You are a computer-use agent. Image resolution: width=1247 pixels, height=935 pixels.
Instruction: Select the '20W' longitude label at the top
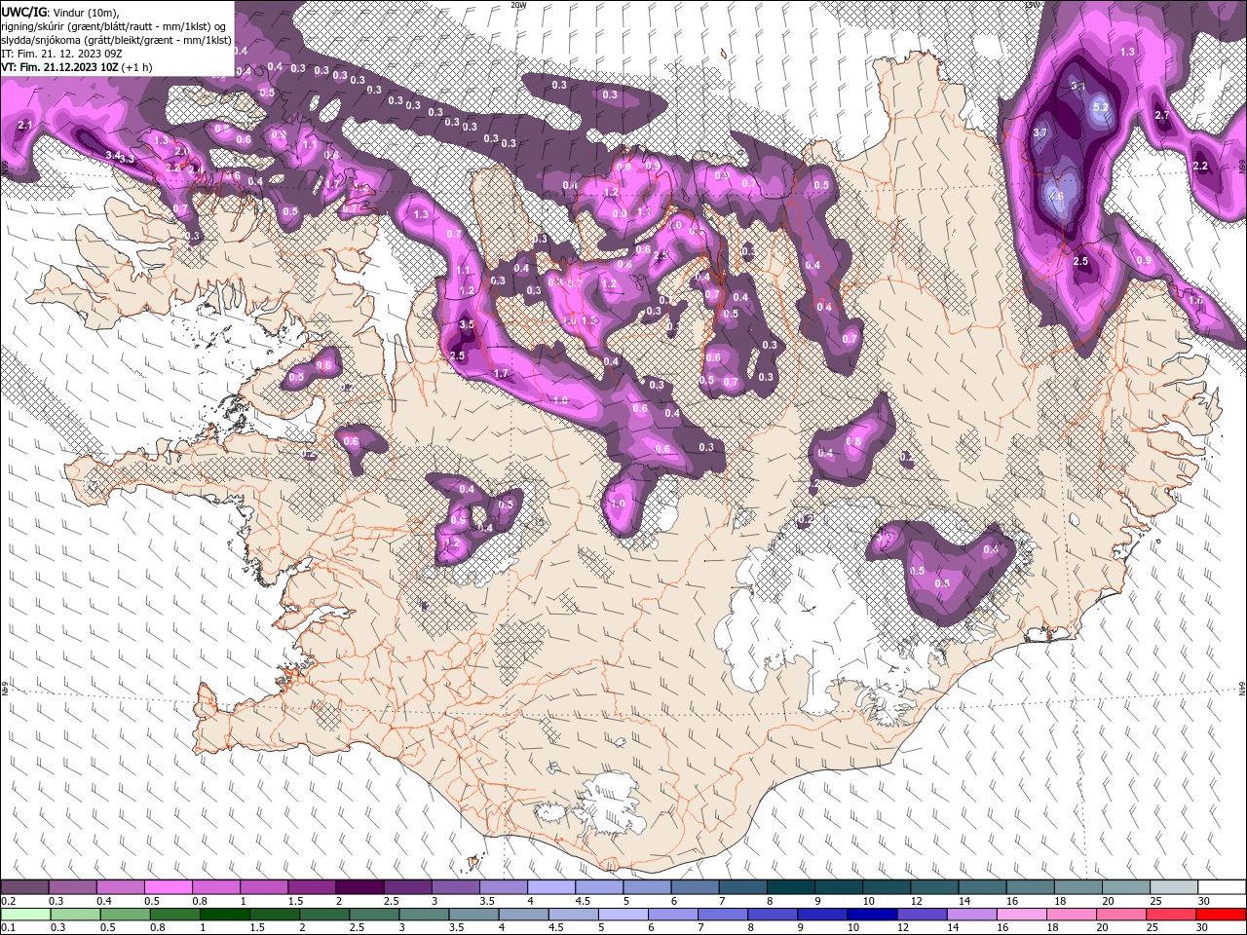click(x=518, y=4)
